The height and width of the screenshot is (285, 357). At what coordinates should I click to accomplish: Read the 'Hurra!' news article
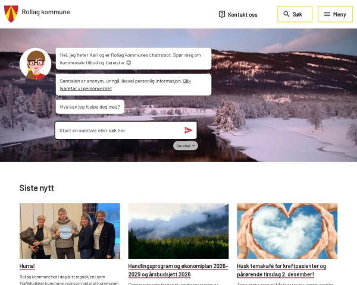point(27,266)
